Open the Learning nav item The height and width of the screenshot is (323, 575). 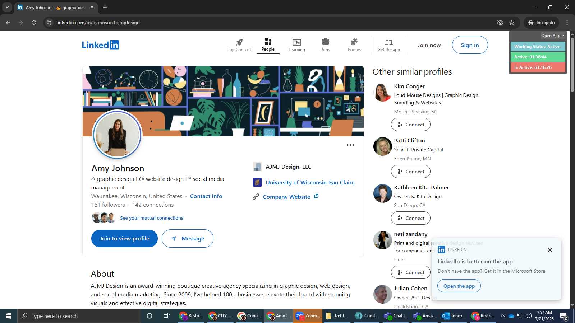[296, 45]
